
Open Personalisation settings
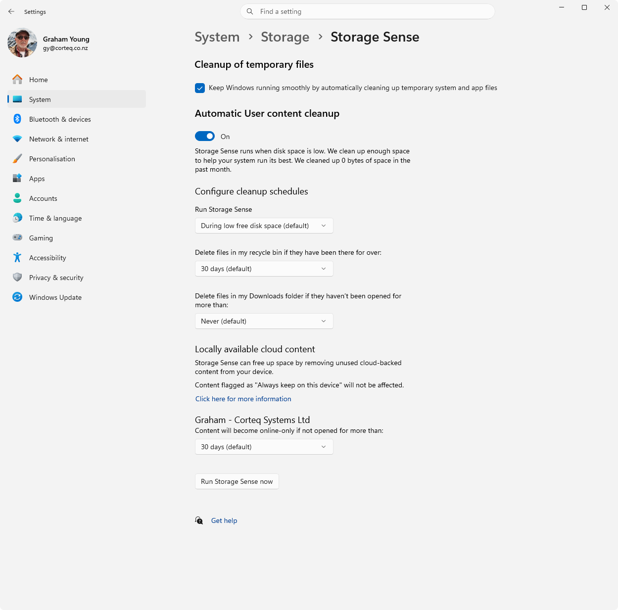point(77,159)
